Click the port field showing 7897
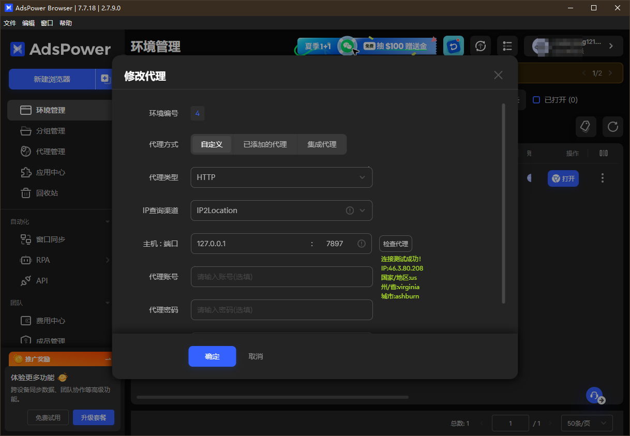 335,244
